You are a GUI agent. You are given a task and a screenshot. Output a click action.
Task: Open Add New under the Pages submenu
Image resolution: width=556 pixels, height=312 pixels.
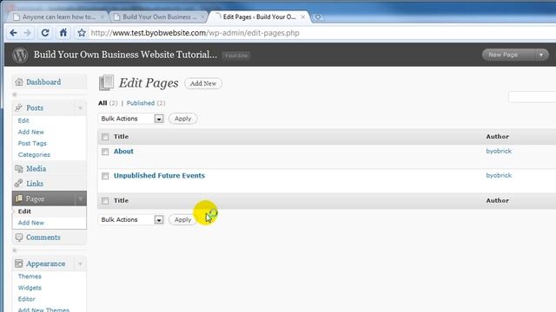(x=31, y=223)
